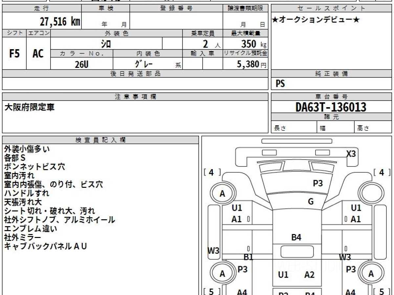Select inspector note ボンネットビス穴
The image size is (394, 295).
coord(34,167)
